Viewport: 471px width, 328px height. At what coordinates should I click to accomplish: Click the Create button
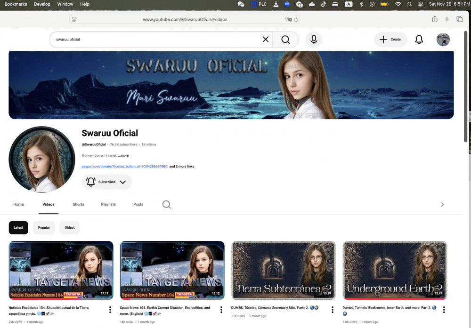(390, 40)
